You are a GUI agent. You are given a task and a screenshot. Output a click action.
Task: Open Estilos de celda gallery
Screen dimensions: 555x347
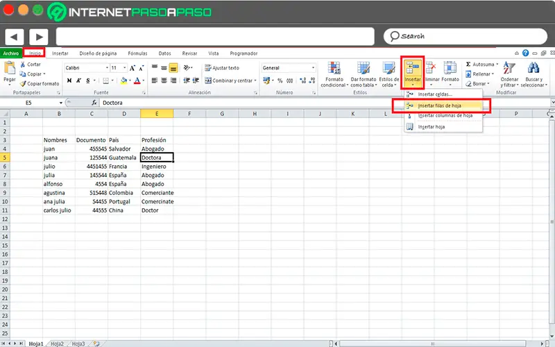(x=389, y=74)
